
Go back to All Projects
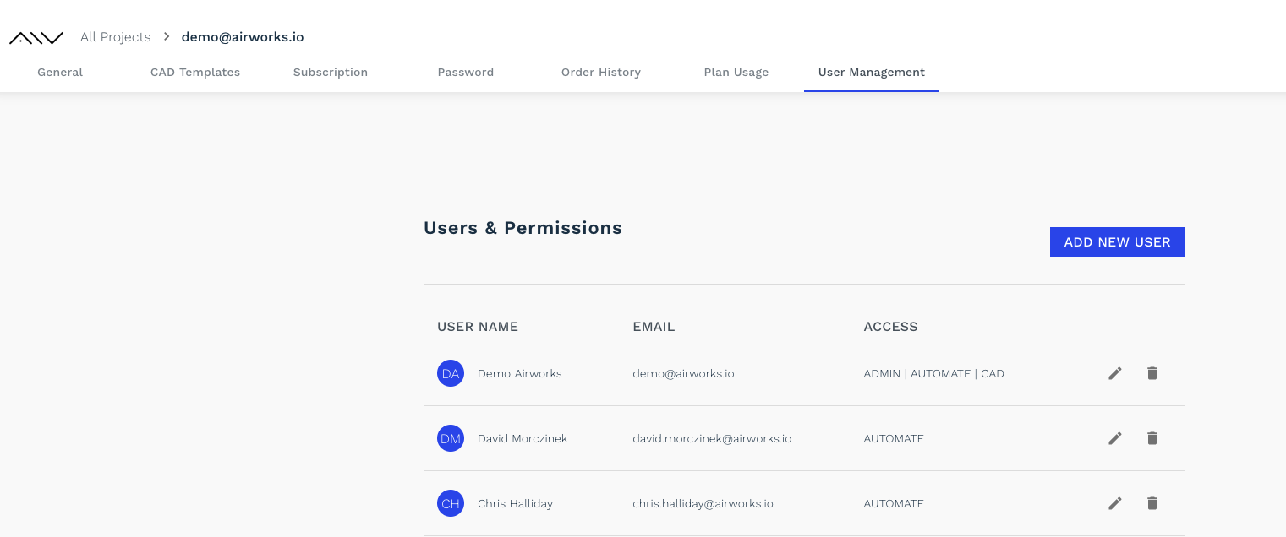[x=116, y=37]
